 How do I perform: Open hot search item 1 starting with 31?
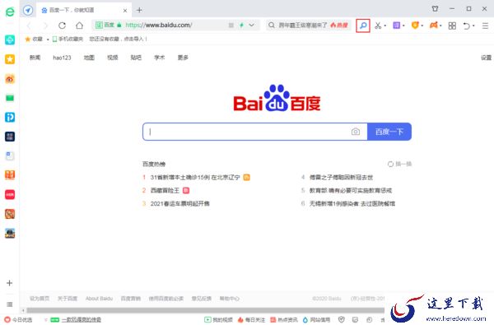pyautogui.click(x=195, y=177)
